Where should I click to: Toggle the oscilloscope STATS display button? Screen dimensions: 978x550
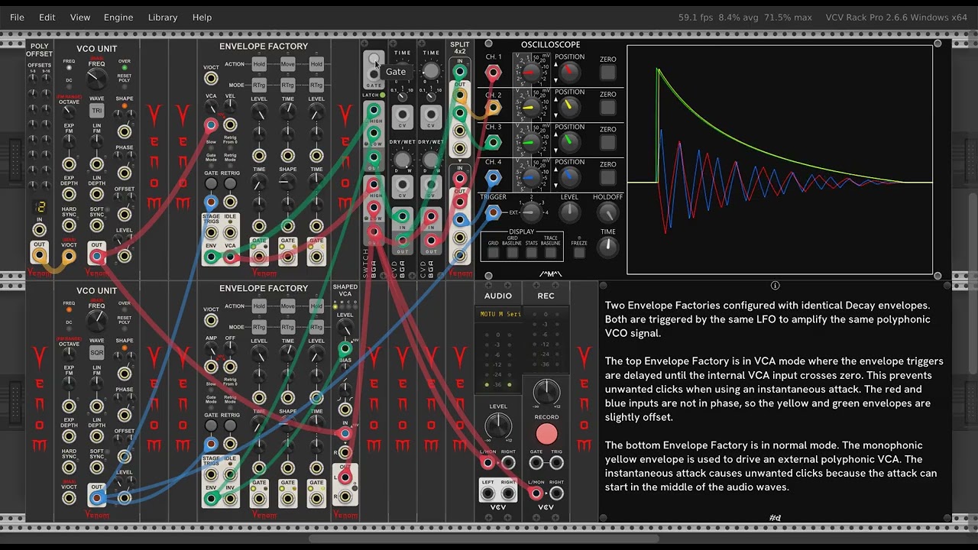coord(532,254)
